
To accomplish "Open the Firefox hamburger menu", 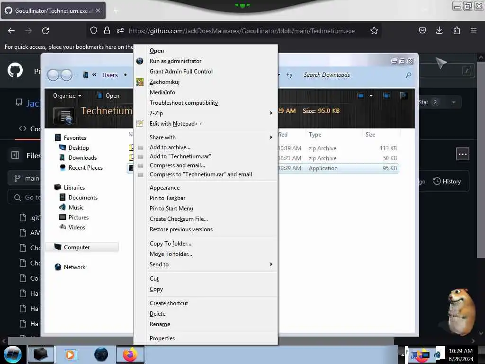I will pos(474,30).
